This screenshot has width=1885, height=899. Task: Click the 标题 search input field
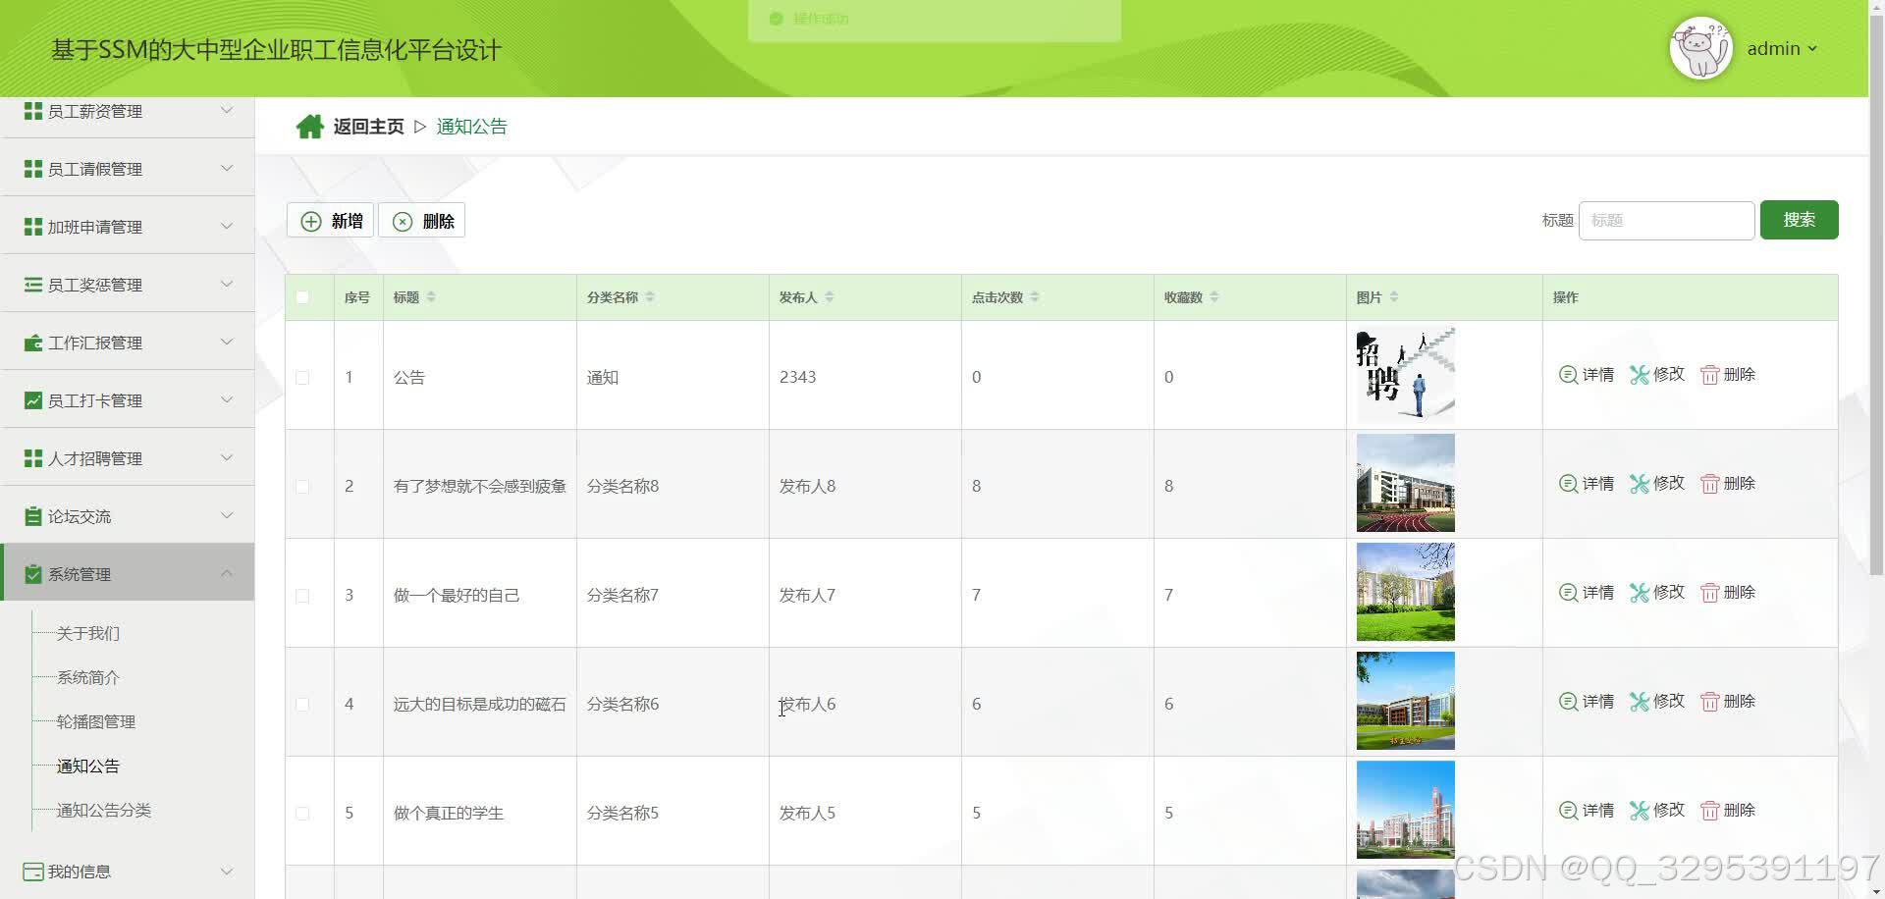1666,221
